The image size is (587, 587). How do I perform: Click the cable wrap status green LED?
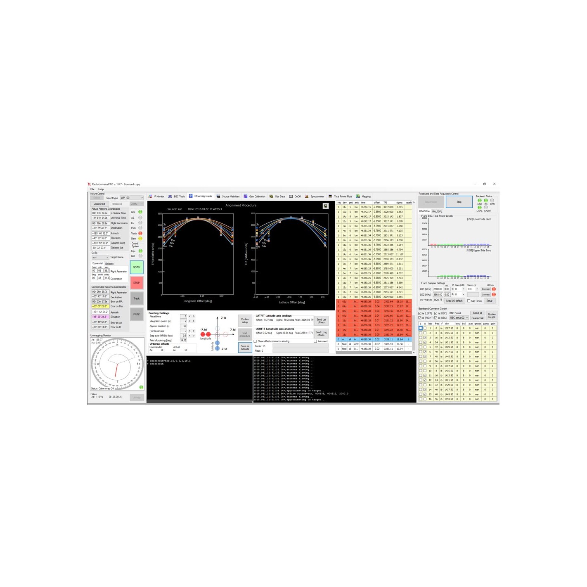141,387
